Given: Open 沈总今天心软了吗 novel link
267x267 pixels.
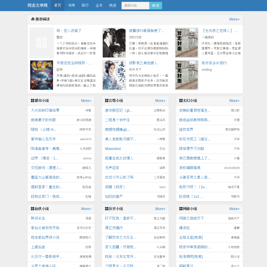Looking at the screenshot, I should [119, 178].
